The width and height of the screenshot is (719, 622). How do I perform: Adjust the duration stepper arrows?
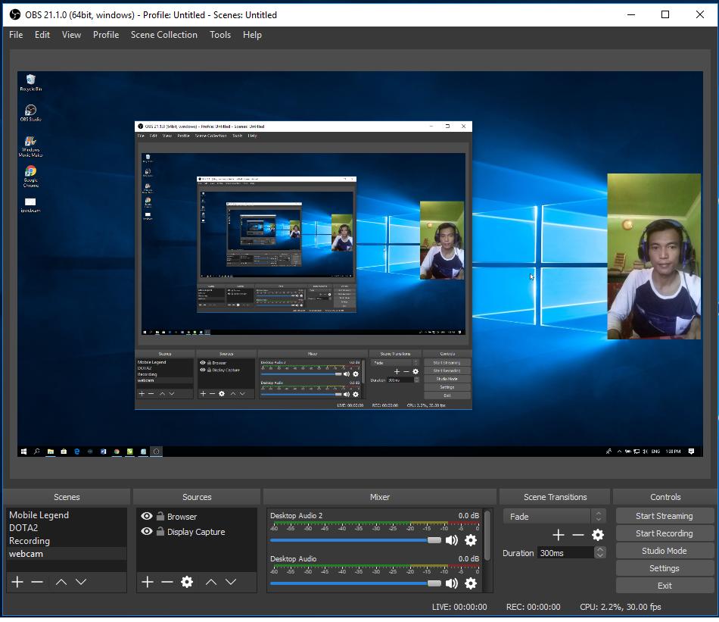(599, 553)
